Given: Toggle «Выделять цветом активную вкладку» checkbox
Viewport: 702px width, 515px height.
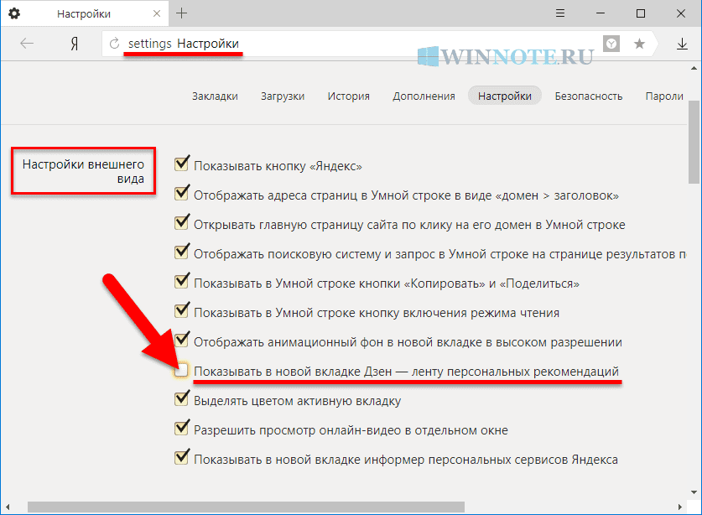Looking at the screenshot, I should coord(181,398).
